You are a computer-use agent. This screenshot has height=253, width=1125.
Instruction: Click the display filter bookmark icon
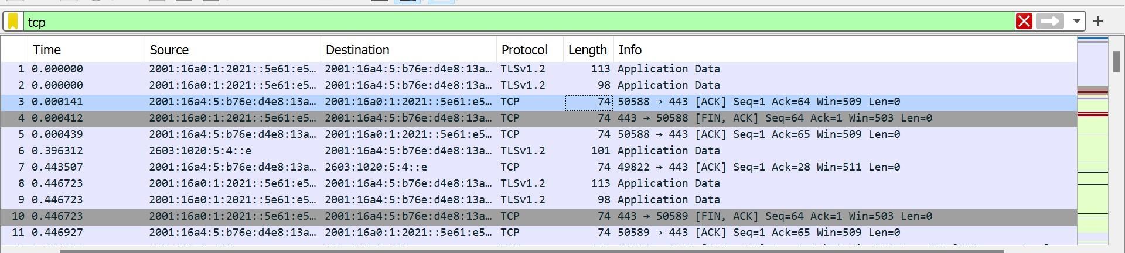pyautogui.click(x=13, y=22)
